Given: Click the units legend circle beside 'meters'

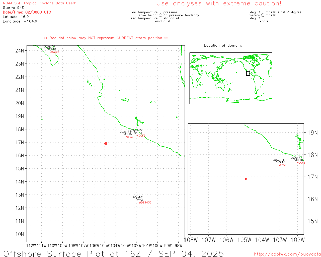Looking at the screenshot, I should (x=263, y=15).
